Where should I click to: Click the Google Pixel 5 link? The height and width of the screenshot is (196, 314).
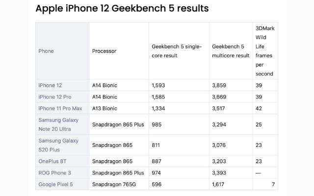pyautogui.click(x=55, y=184)
